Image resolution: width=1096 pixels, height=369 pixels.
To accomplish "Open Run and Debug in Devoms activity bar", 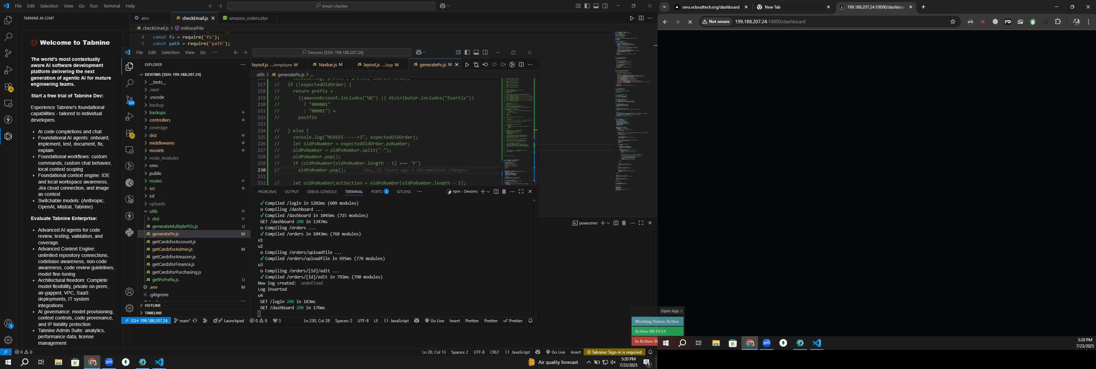I will (129, 117).
